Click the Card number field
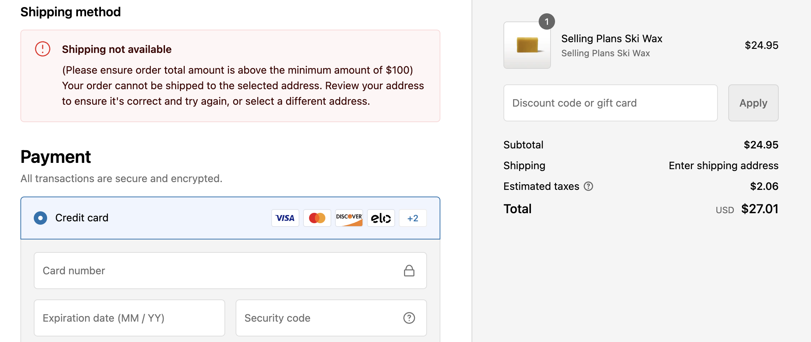The height and width of the screenshot is (342, 811). tap(230, 271)
